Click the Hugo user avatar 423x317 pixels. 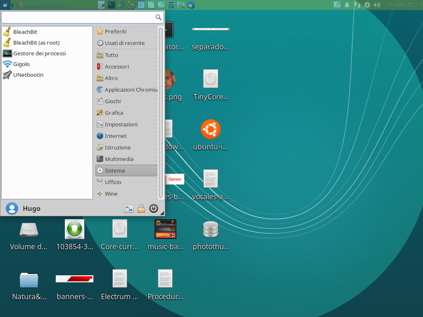pos(12,208)
